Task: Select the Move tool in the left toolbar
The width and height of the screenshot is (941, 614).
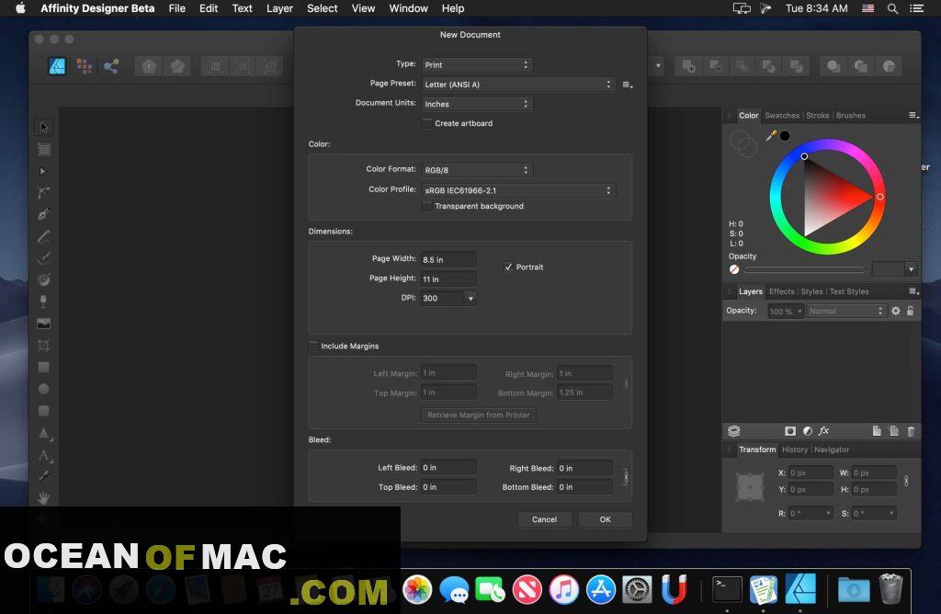Action: tap(43, 127)
